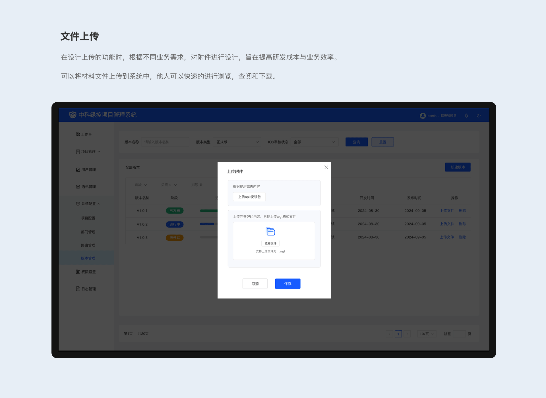The width and height of the screenshot is (546, 398).
Task: Open 通讯管理 in the sidebar
Action: (88, 187)
